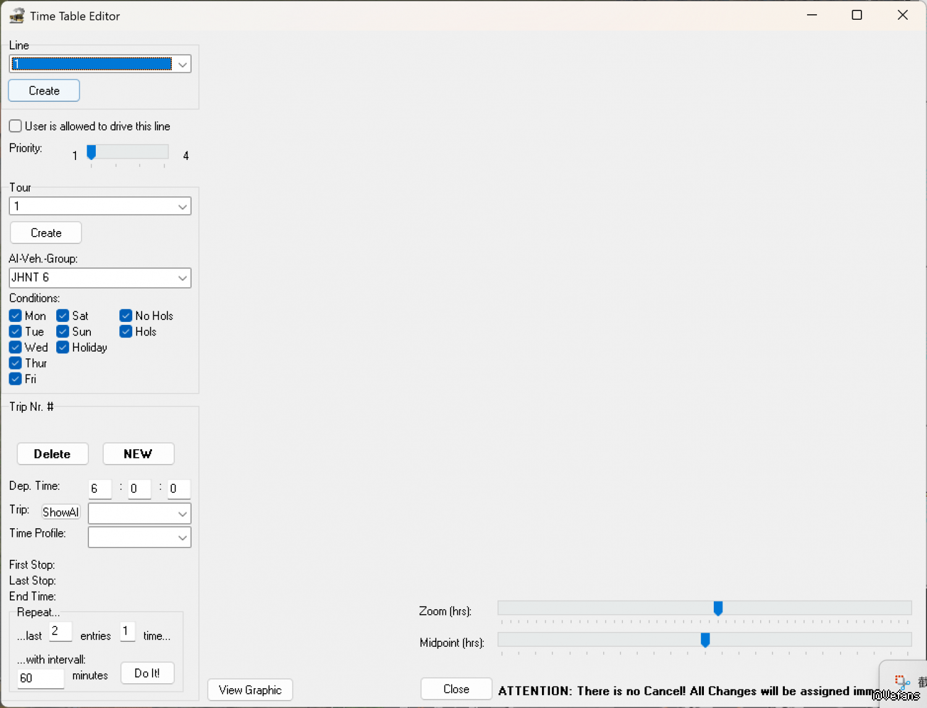Toggle the Wed checkbox

tap(15, 347)
